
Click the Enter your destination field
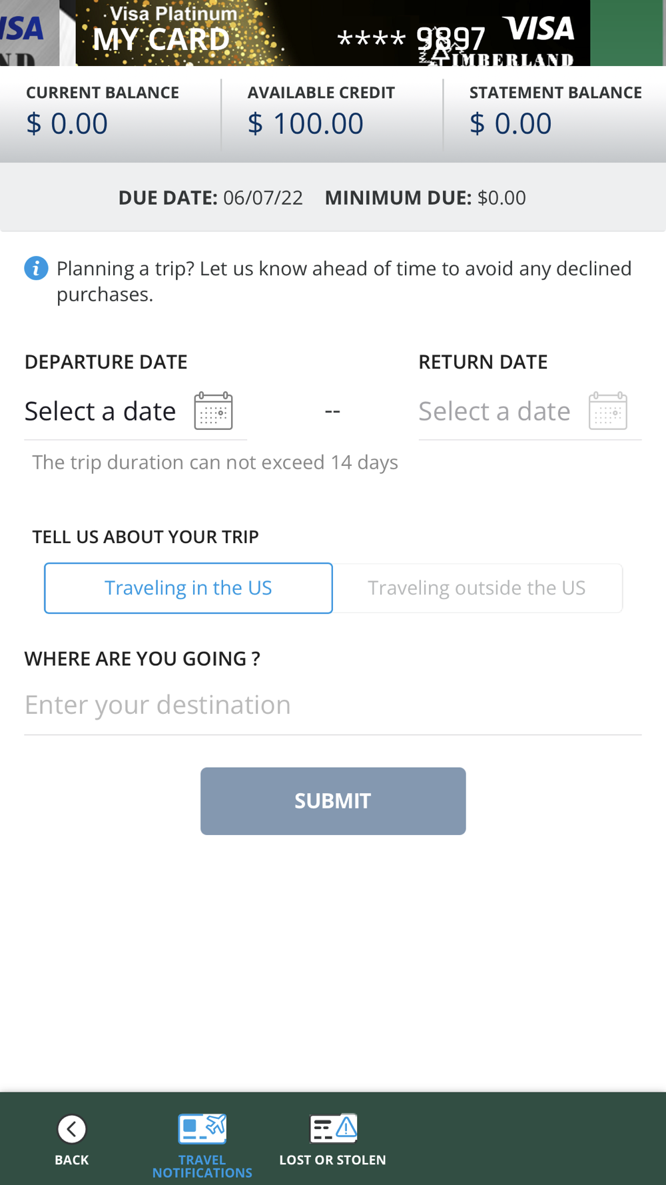333,705
